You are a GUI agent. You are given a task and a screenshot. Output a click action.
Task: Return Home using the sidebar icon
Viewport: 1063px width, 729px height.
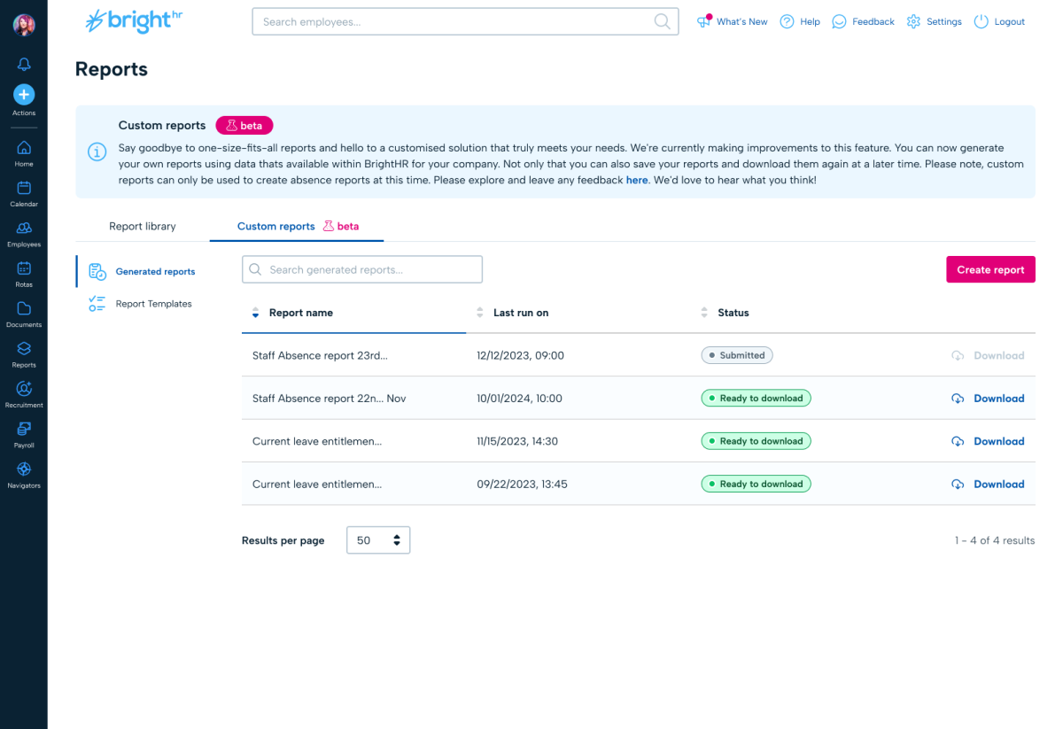tap(24, 150)
